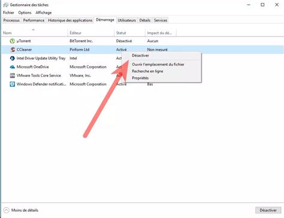This screenshot has width=284, height=218.
Task: Click the Gestionnaire des tâches title bar icon
Action: tap(6, 5)
